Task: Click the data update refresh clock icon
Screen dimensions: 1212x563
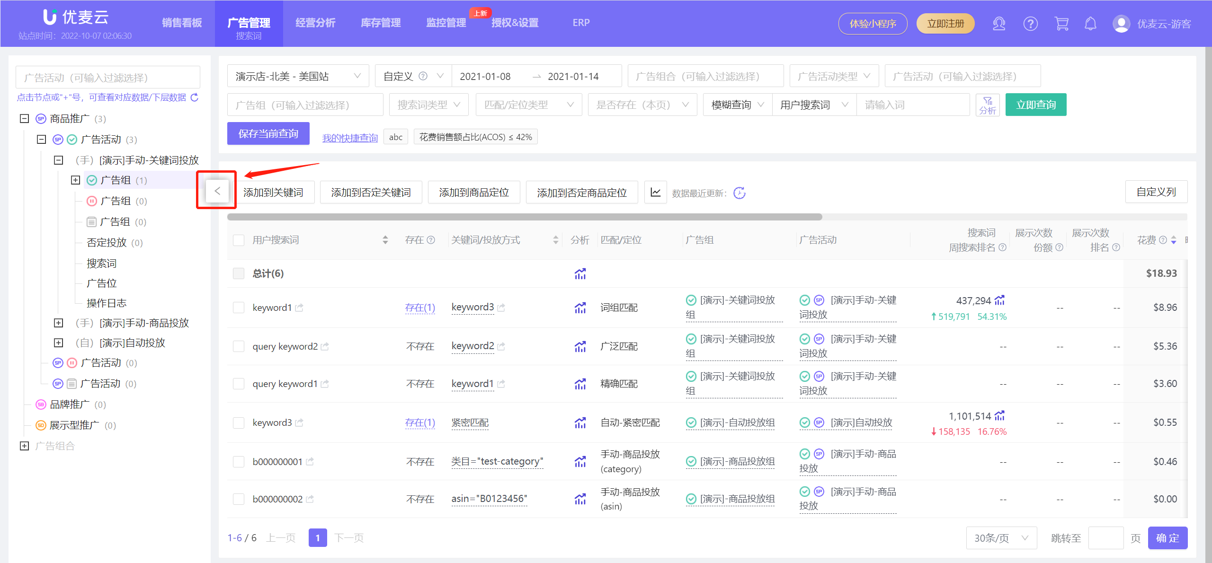Action: 739,193
